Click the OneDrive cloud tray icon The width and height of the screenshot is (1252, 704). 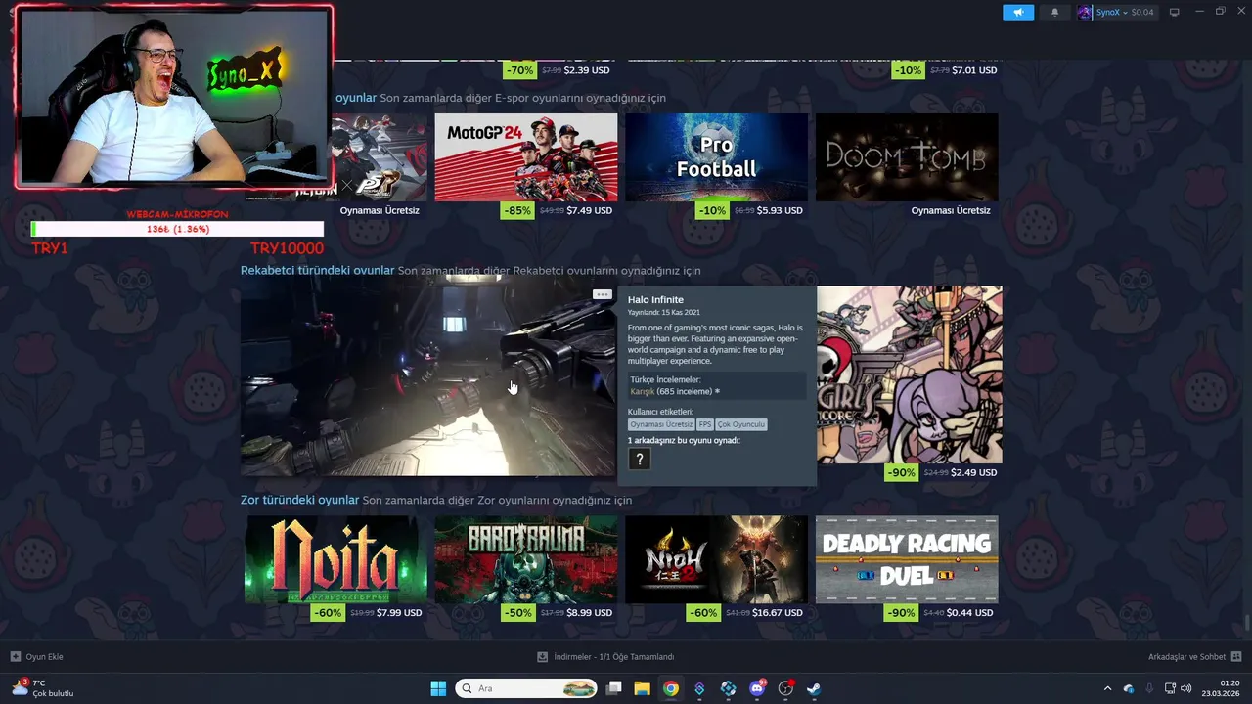coord(1129,688)
